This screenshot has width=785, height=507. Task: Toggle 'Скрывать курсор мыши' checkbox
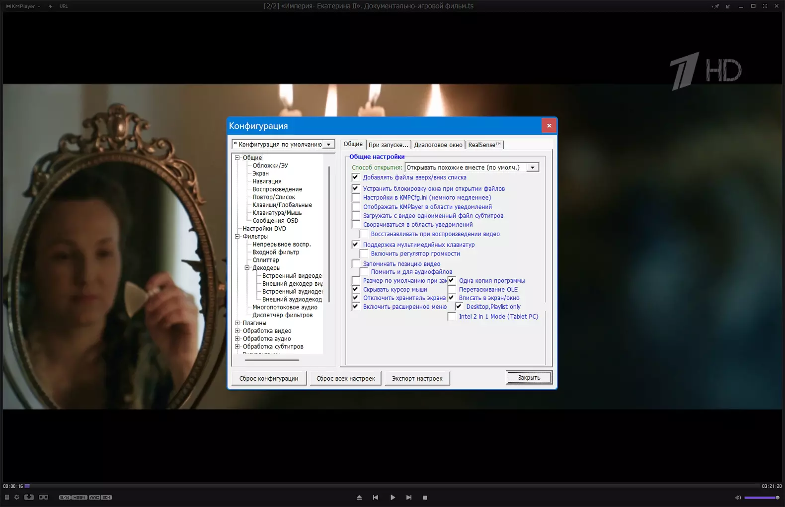coord(356,289)
